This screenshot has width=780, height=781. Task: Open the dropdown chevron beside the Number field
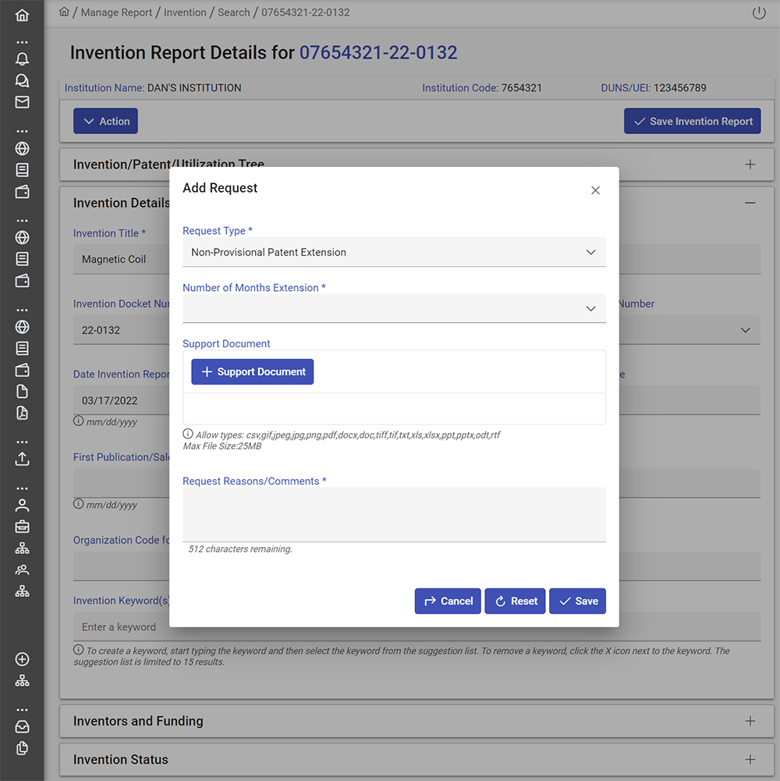pos(745,330)
